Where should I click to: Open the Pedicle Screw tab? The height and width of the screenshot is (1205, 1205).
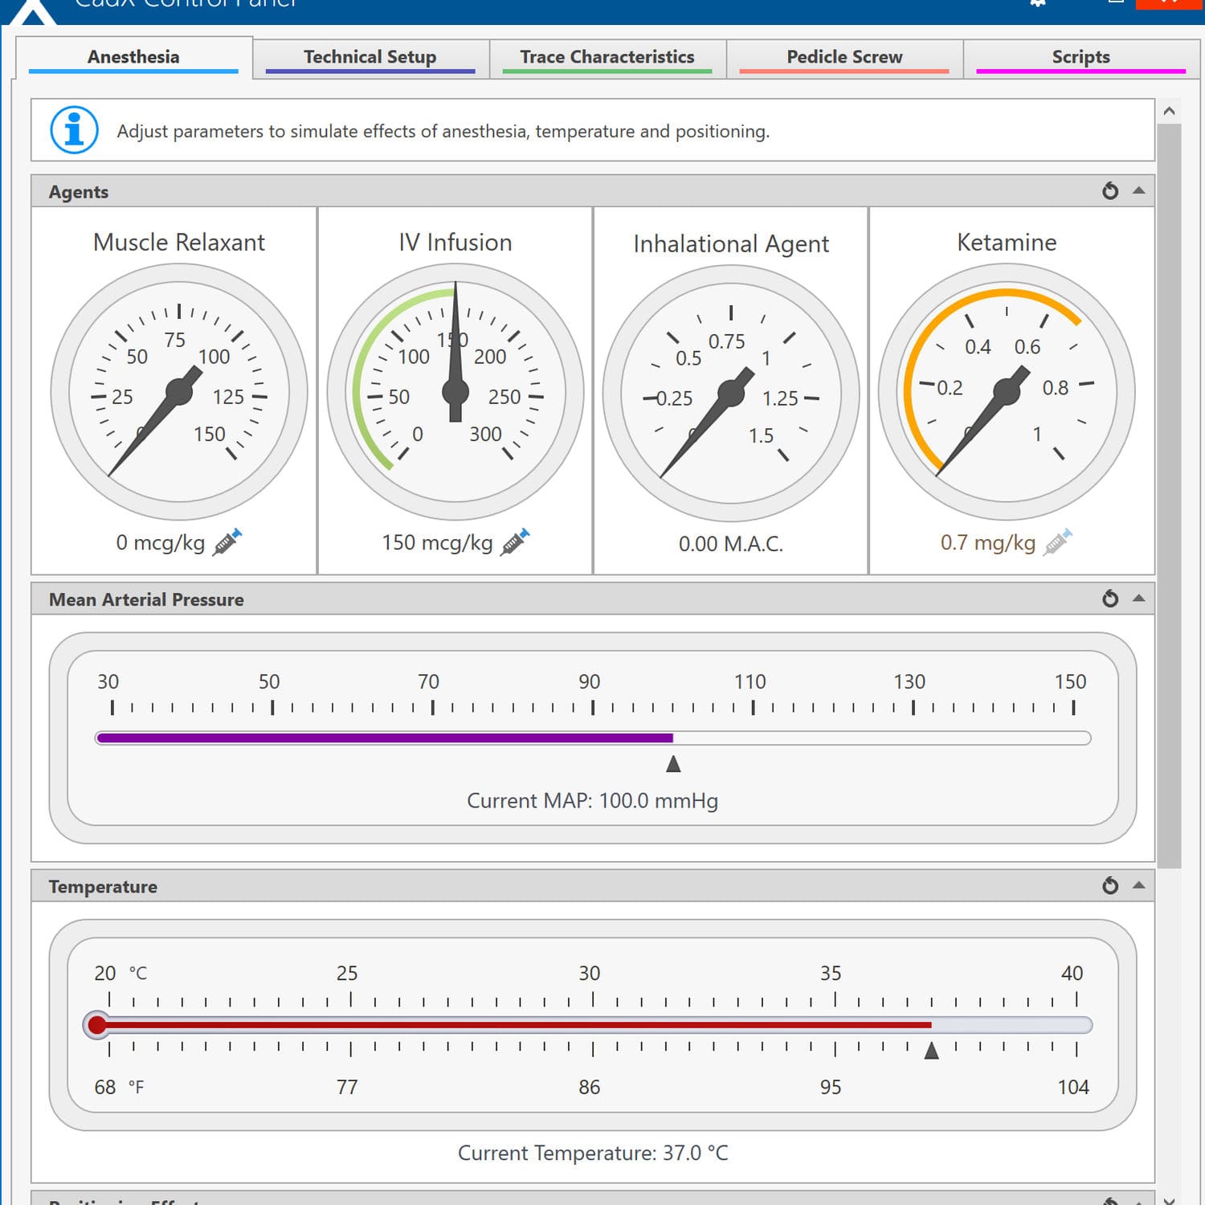843,56
